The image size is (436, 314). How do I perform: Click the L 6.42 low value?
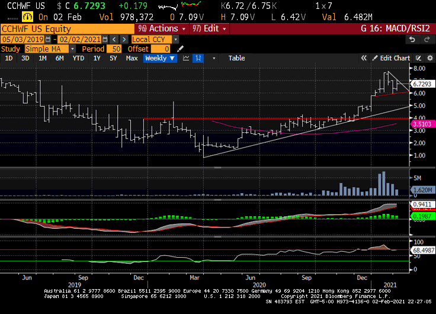[x=288, y=17]
